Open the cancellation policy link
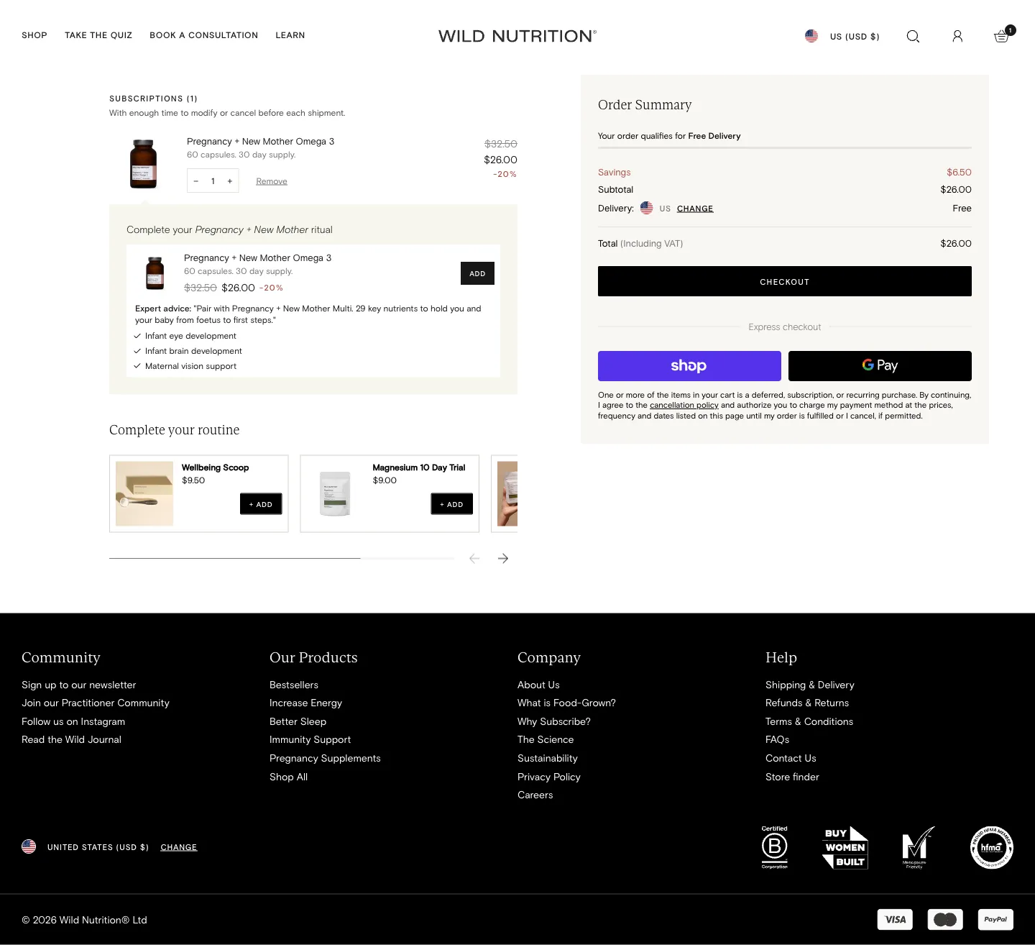 coord(684,406)
